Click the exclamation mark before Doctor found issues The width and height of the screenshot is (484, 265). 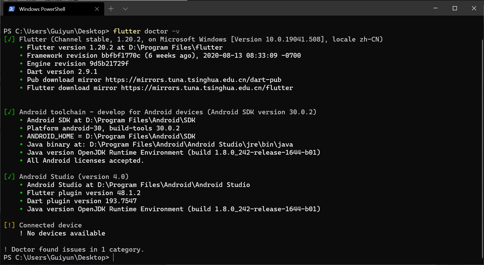(6, 249)
